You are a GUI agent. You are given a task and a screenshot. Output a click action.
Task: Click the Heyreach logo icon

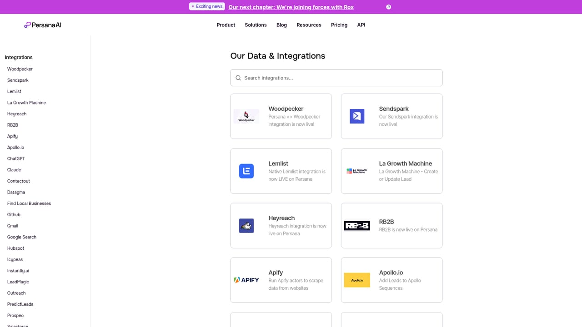[x=246, y=225]
